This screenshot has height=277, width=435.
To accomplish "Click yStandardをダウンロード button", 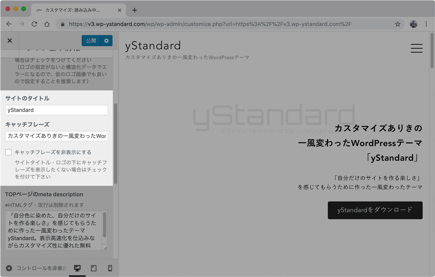I will (375, 210).
